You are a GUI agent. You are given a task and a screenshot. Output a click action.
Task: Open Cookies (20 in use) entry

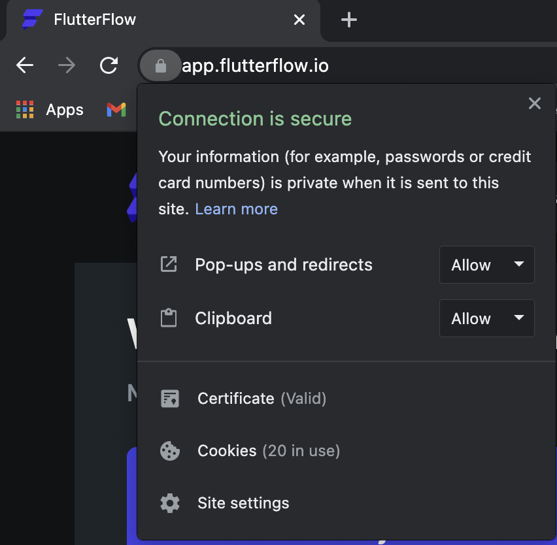[346, 451]
